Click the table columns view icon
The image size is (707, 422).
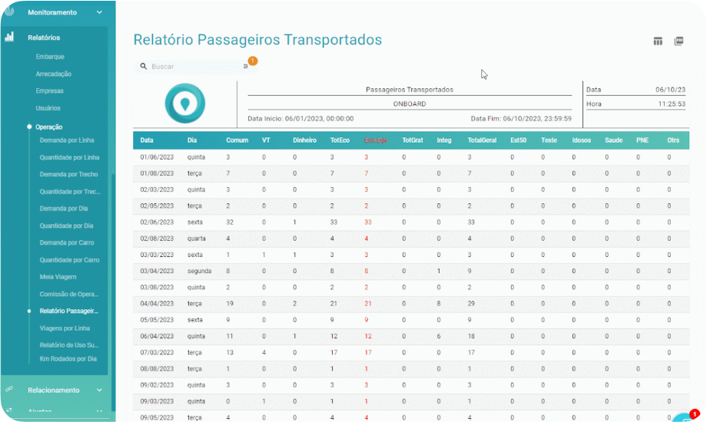[x=658, y=41]
